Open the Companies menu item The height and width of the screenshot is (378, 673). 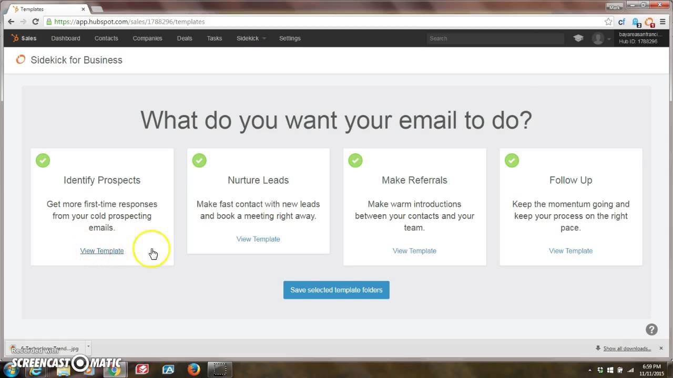147,38
